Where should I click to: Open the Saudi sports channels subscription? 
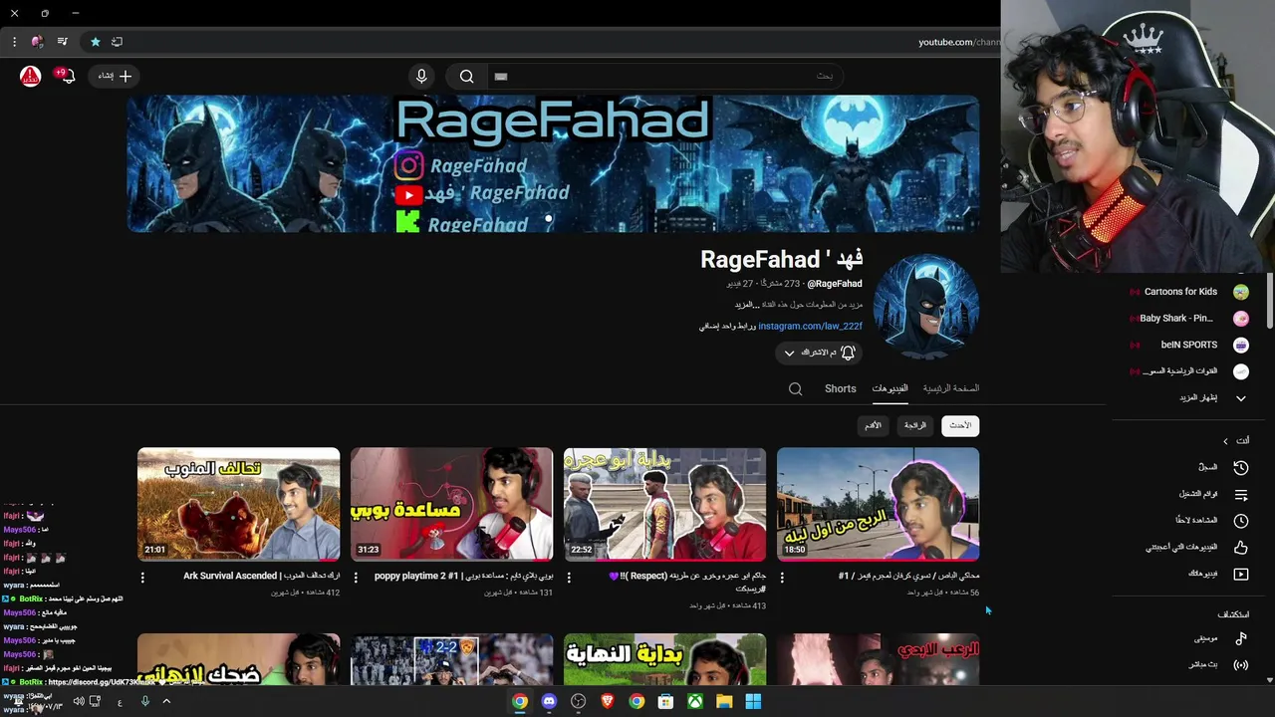point(1188,371)
